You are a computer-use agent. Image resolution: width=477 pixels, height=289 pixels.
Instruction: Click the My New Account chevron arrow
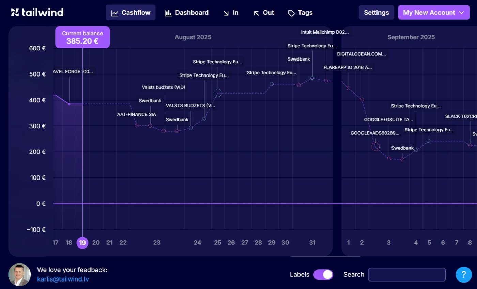pyautogui.click(x=462, y=13)
